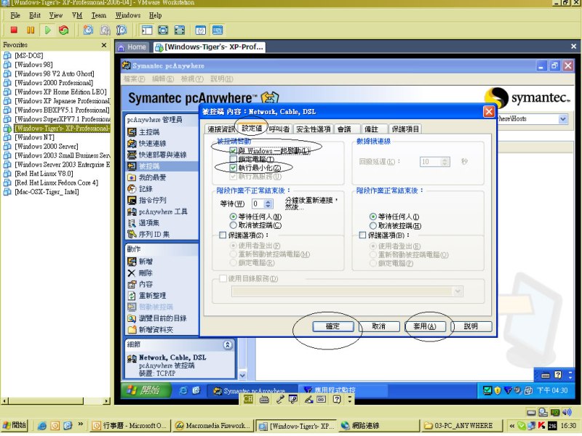The image size is (582, 436).
Task: Click the VMware Take Snapshot toolbar icon
Action: [x=88, y=30]
